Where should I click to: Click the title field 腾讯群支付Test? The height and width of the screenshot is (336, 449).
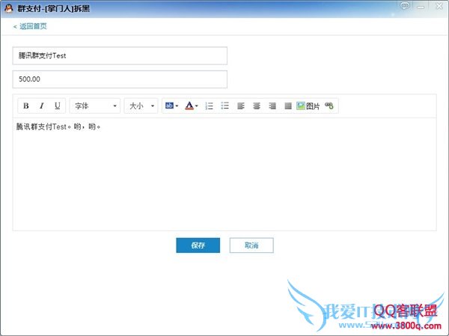120,55
